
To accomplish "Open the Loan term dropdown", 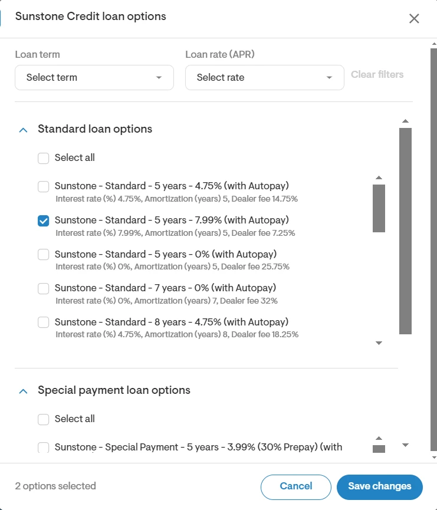I will [94, 77].
